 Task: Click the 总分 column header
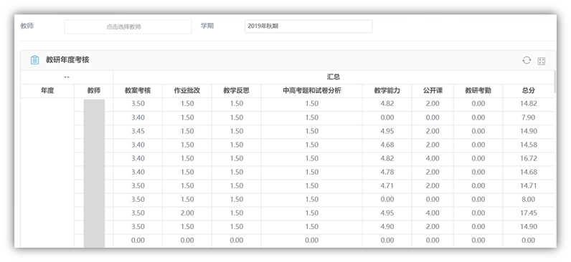coord(529,91)
